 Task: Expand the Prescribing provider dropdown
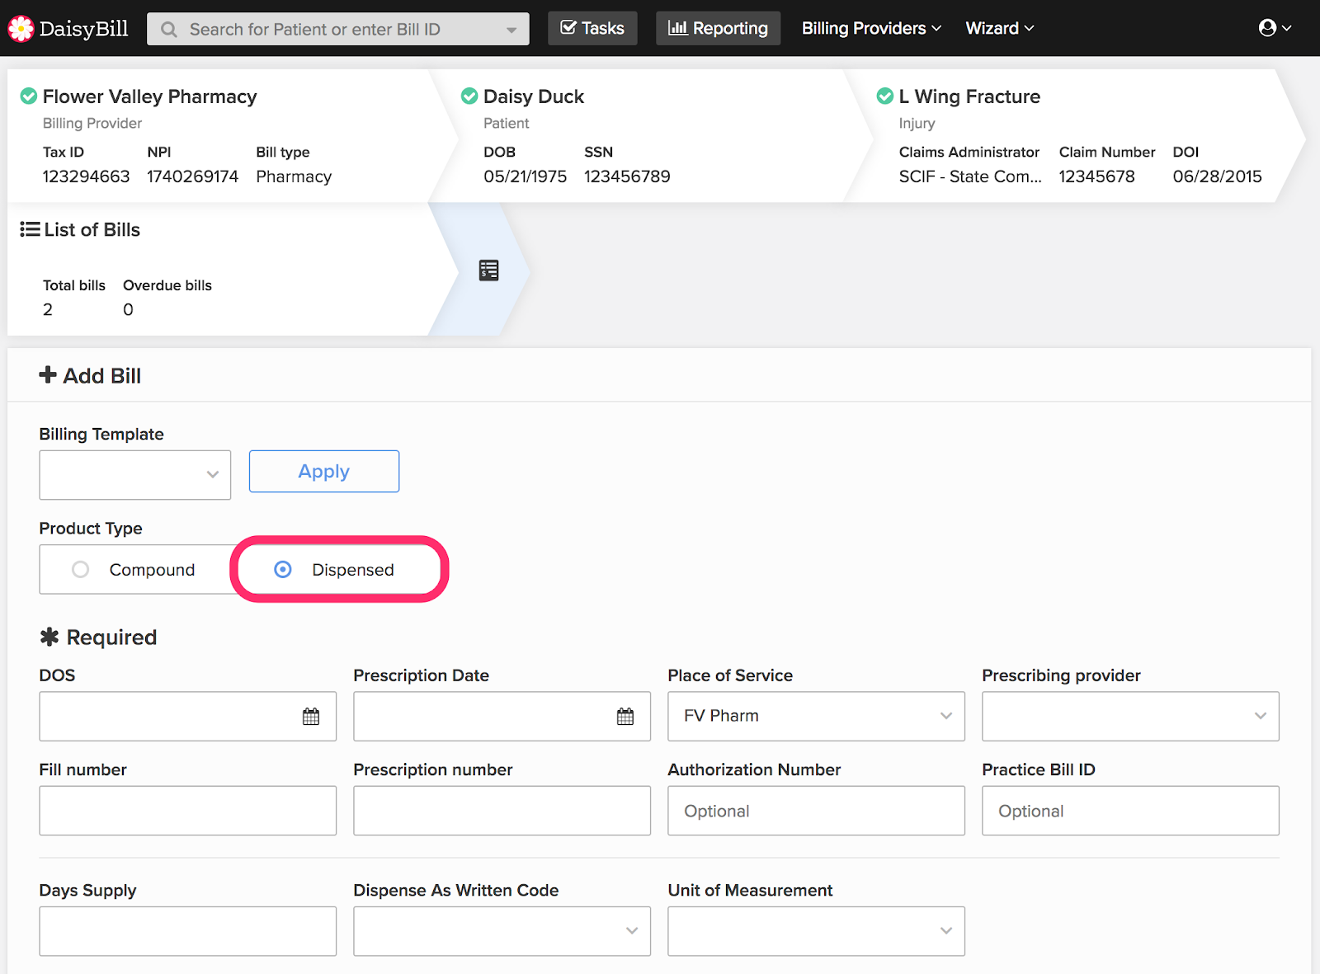pyautogui.click(x=1129, y=716)
